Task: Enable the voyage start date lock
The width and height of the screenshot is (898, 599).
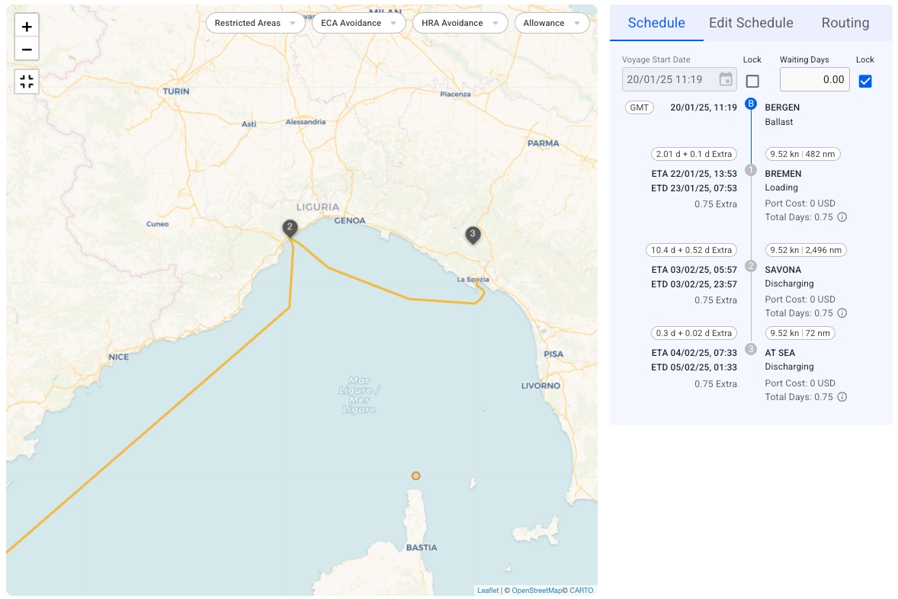Action: coord(752,81)
